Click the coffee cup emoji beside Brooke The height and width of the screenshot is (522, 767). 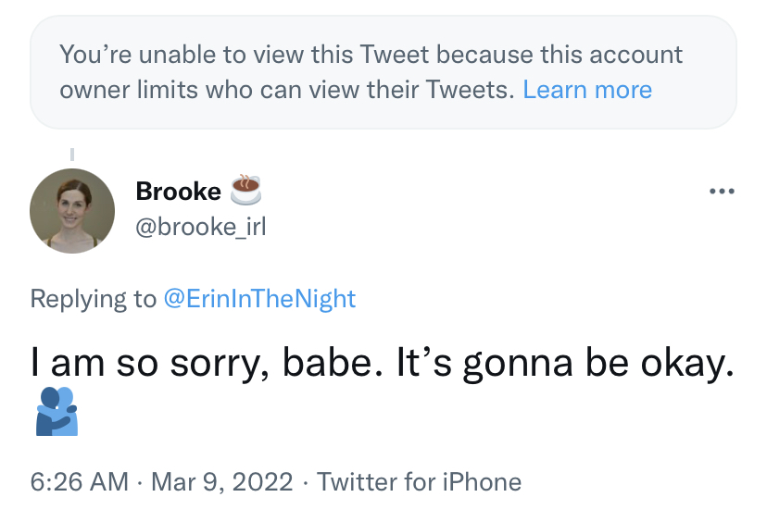tap(245, 190)
